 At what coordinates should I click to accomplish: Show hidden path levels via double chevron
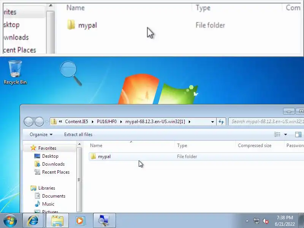(60, 122)
